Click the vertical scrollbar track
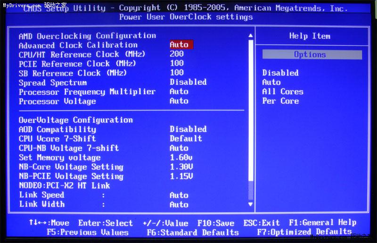377x243 pixels. tap(251, 120)
